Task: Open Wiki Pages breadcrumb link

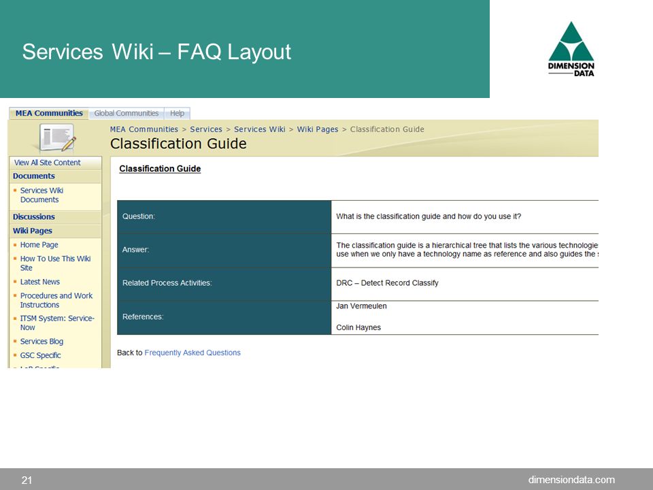Action: (318, 129)
